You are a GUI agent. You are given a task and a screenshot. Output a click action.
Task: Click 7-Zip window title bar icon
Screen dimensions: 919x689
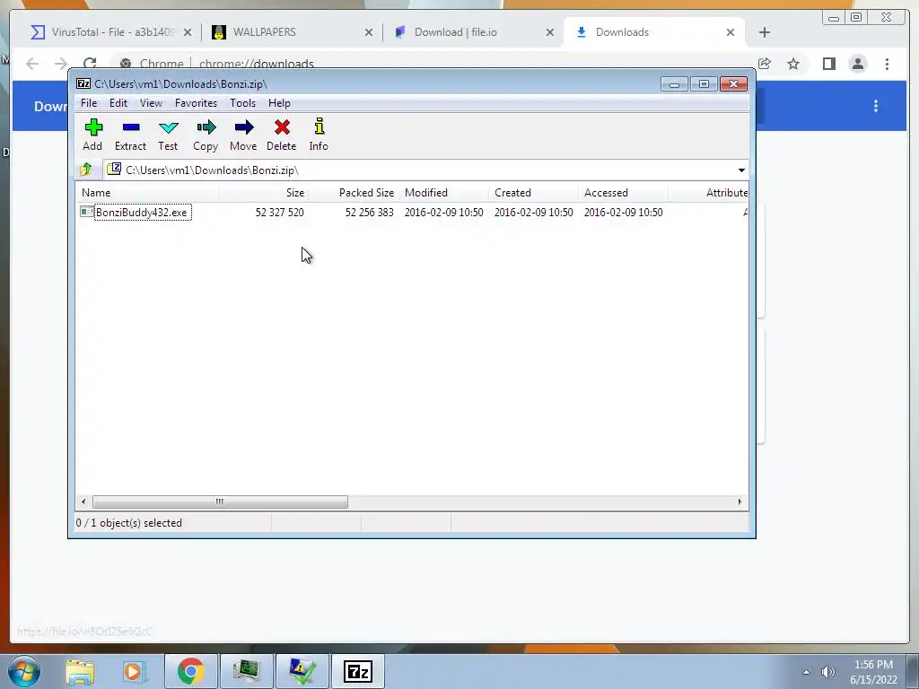(83, 84)
